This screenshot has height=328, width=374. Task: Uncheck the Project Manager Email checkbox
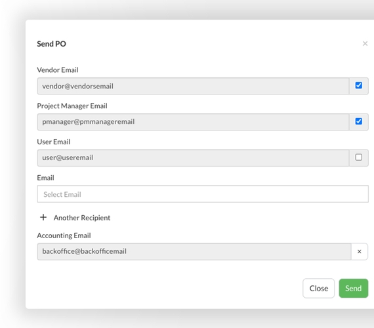pyautogui.click(x=358, y=121)
